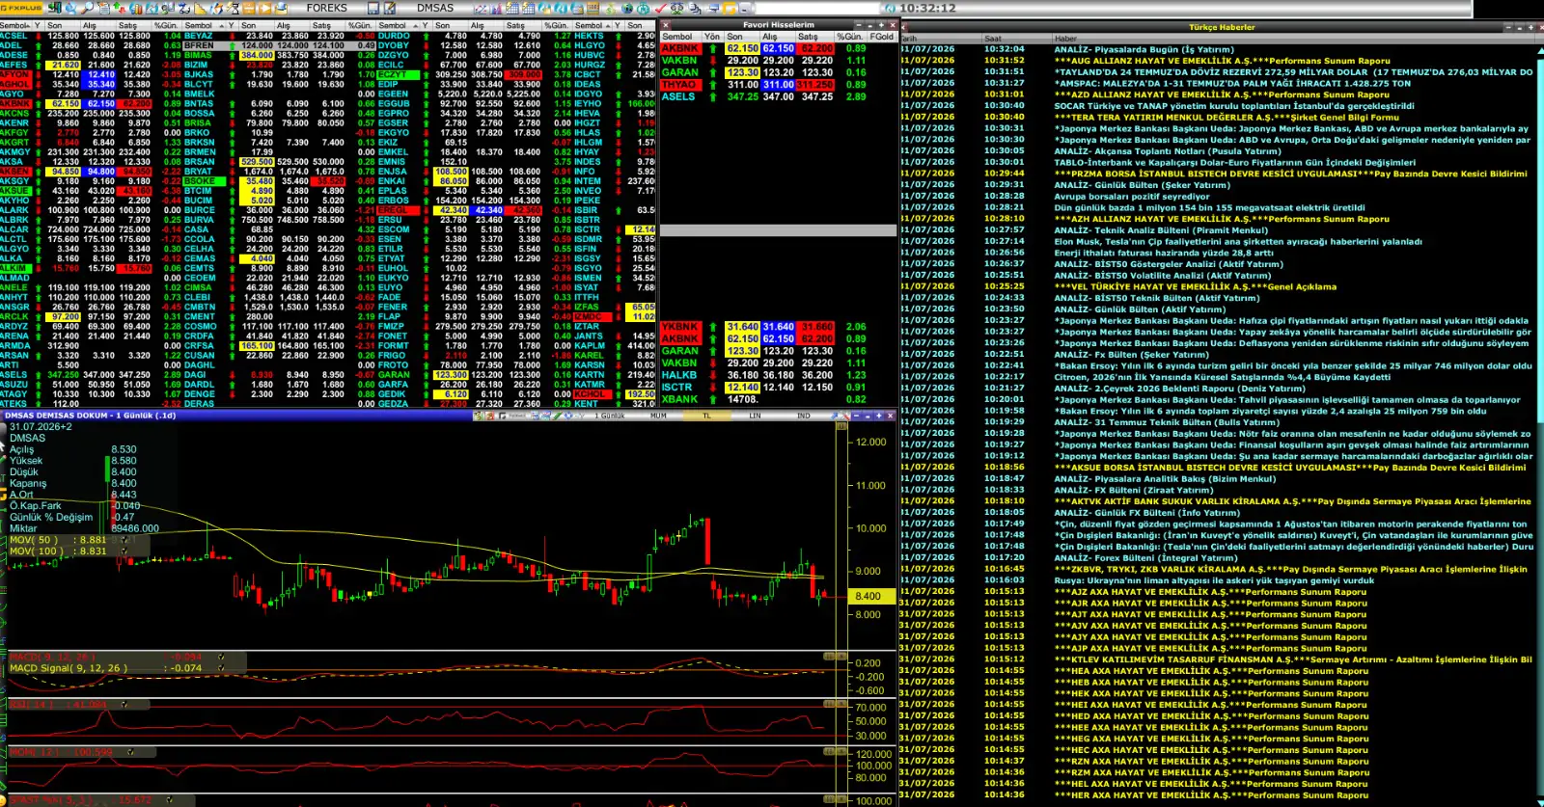Click the small lock button above price axis
The height and width of the screenshot is (807, 1544).
point(841,425)
